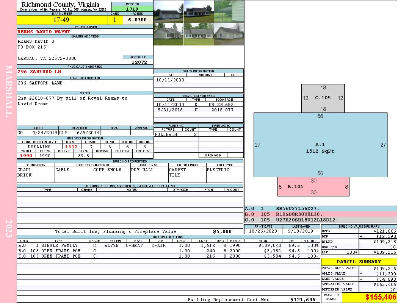This screenshot has width=398, height=303.
Task: Click the FULLBATH plumbing fixture row
Action: point(176,134)
